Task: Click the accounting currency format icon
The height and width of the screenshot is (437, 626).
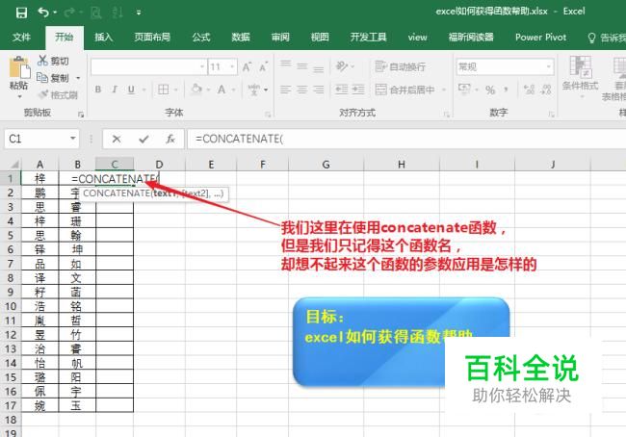Action: (x=464, y=89)
